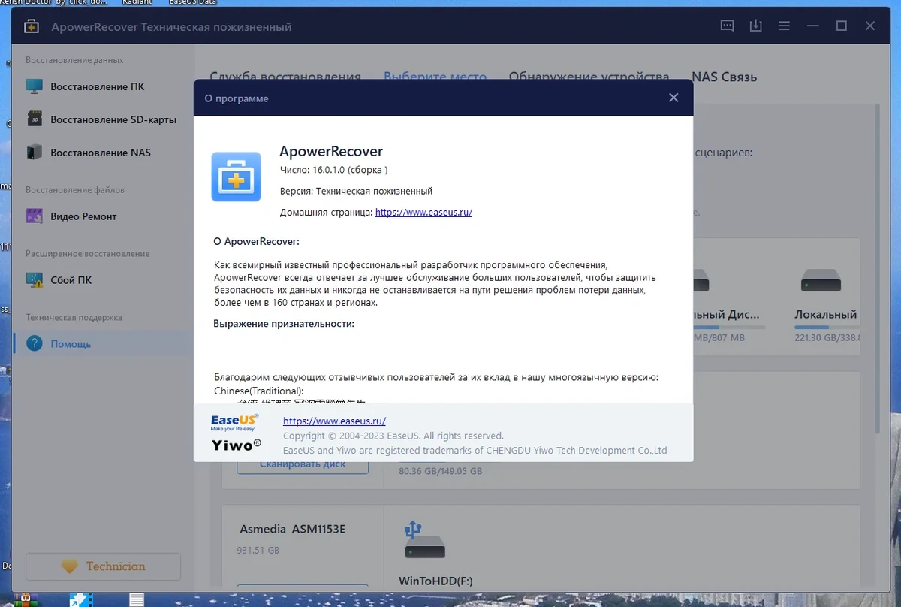Select the WinToHDD(F:) USB drive icon

click(425, 541)
